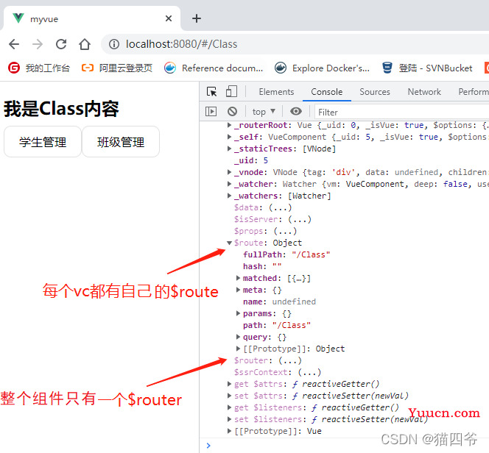Expand the meta object entry
The image size is (489, 453).
click(239, 290)
